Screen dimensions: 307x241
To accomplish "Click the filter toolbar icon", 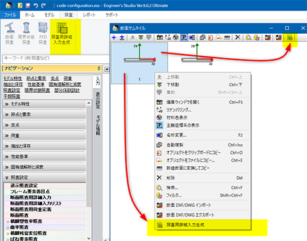I will click(x=257, y=37).
